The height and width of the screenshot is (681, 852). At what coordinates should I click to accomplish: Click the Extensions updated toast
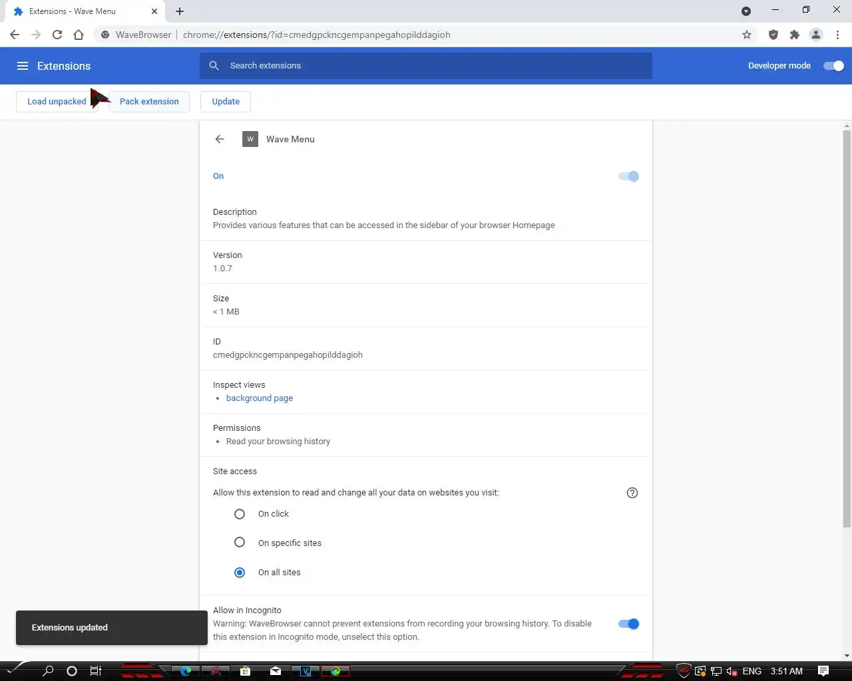click(x=112, y=628)
